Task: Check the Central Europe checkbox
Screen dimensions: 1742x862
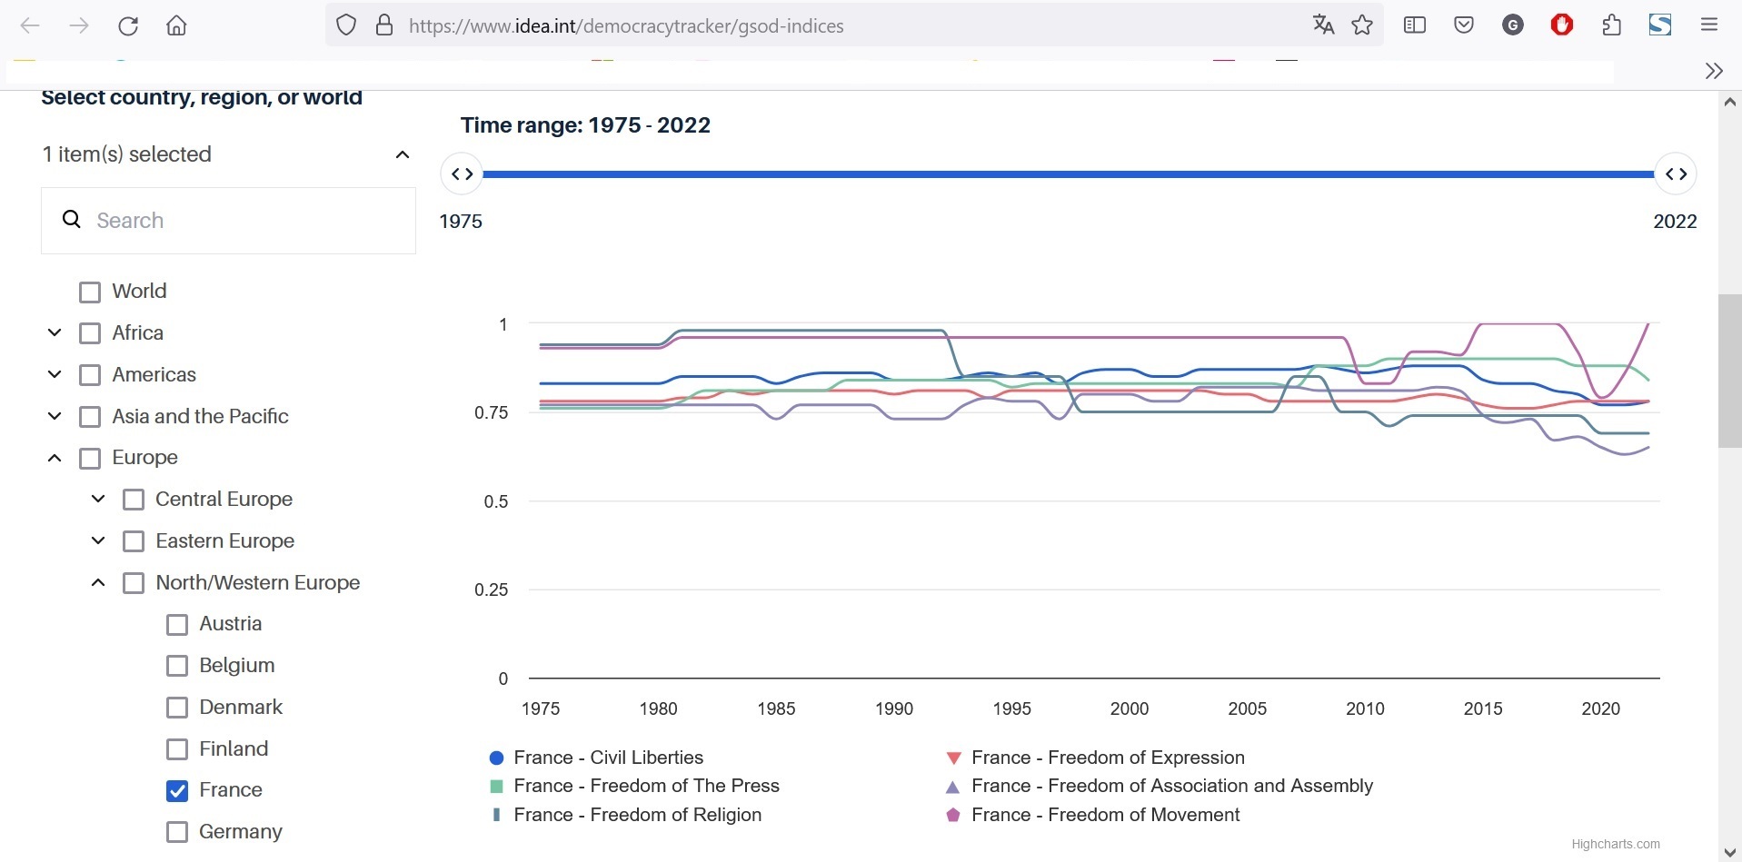Action: (x=134, y=500)
